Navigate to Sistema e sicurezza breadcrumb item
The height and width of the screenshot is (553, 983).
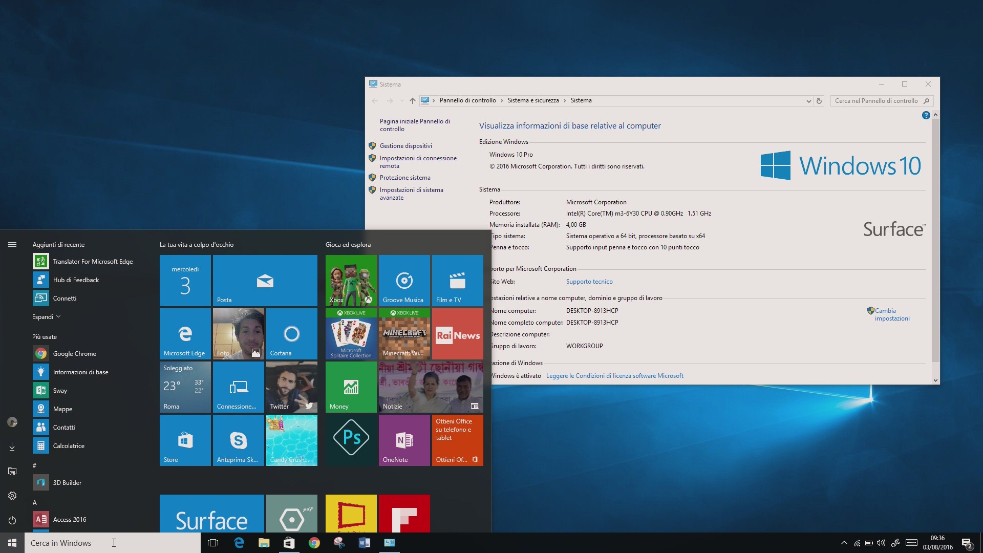(x=533, y=100)
